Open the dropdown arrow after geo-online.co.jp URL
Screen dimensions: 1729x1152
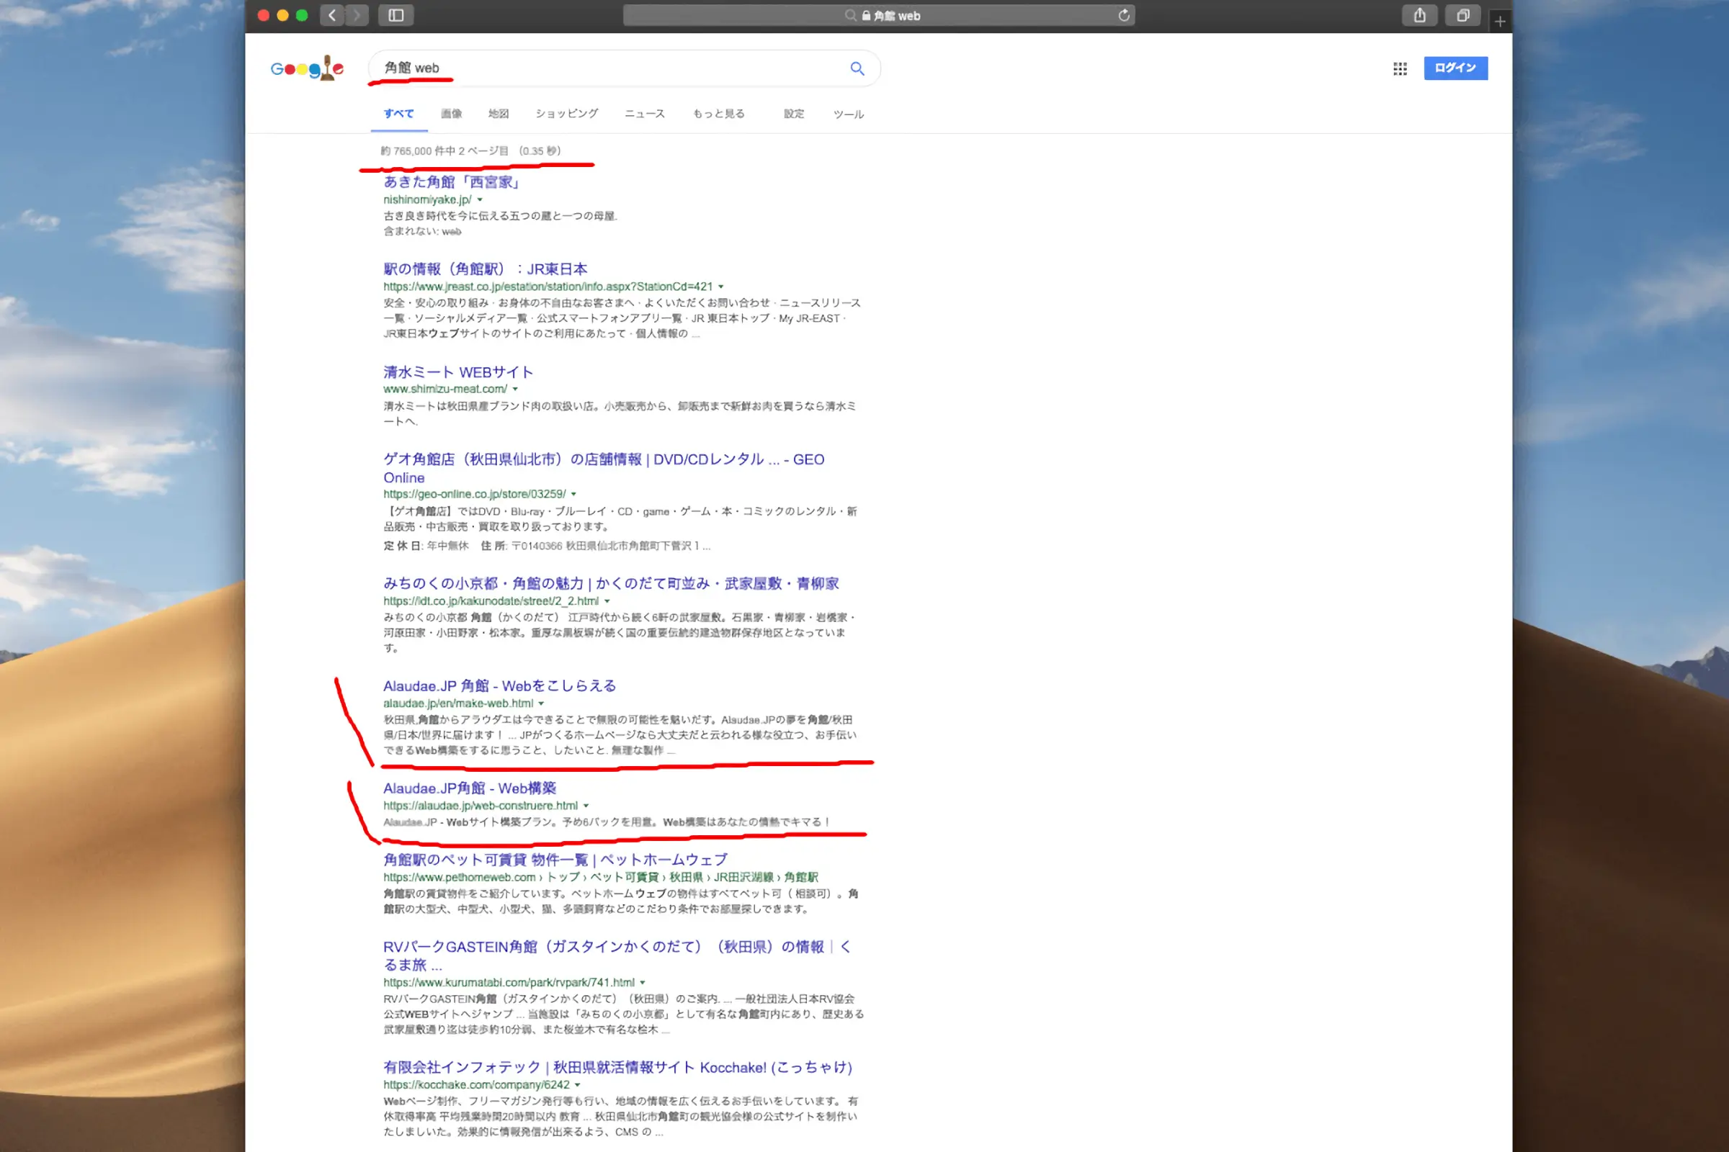pos(574,495)
